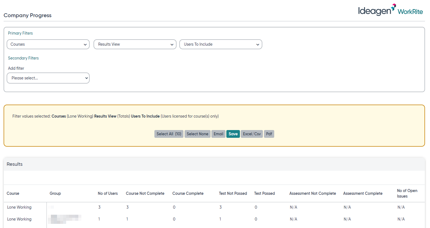Click the Course Not Complete column header

[x=145, y=193]
